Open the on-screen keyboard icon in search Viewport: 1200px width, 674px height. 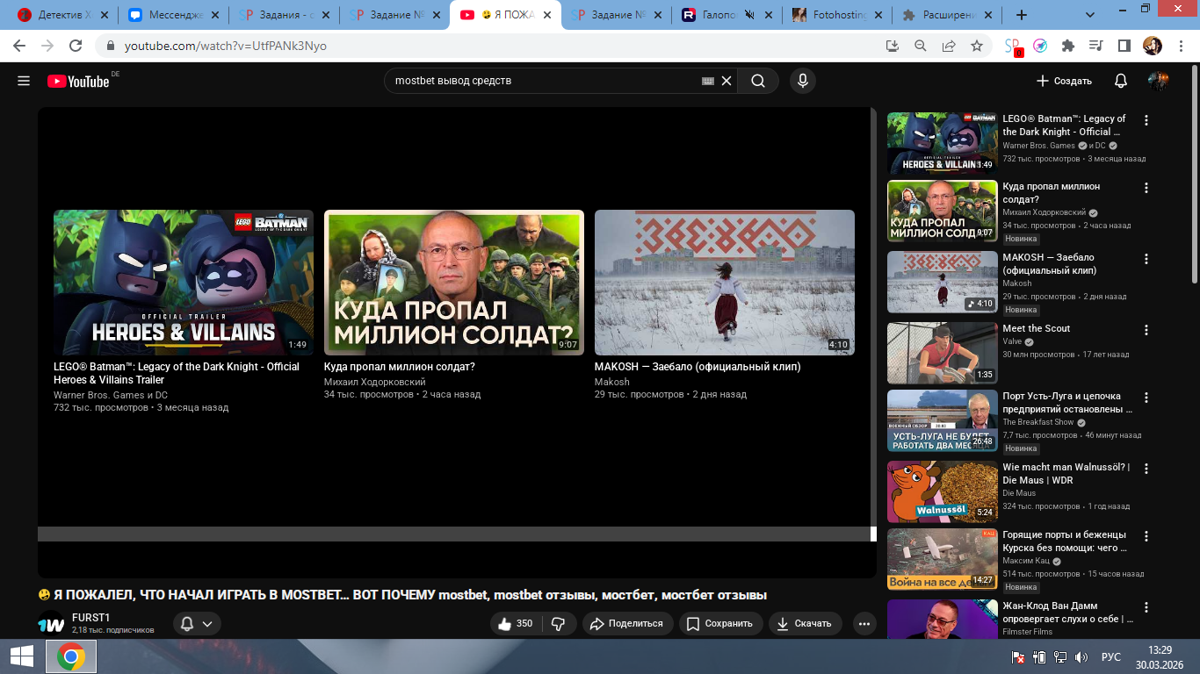pyautogui.click(x=708, y=81)
